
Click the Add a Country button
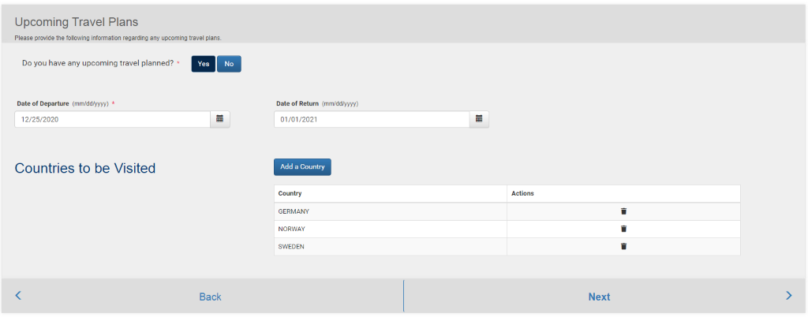coord(302,167)
